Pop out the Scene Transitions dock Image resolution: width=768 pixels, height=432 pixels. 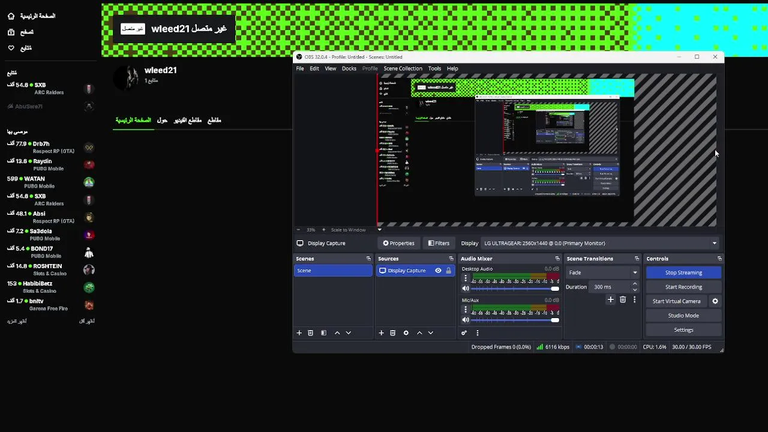click(637, 259)
